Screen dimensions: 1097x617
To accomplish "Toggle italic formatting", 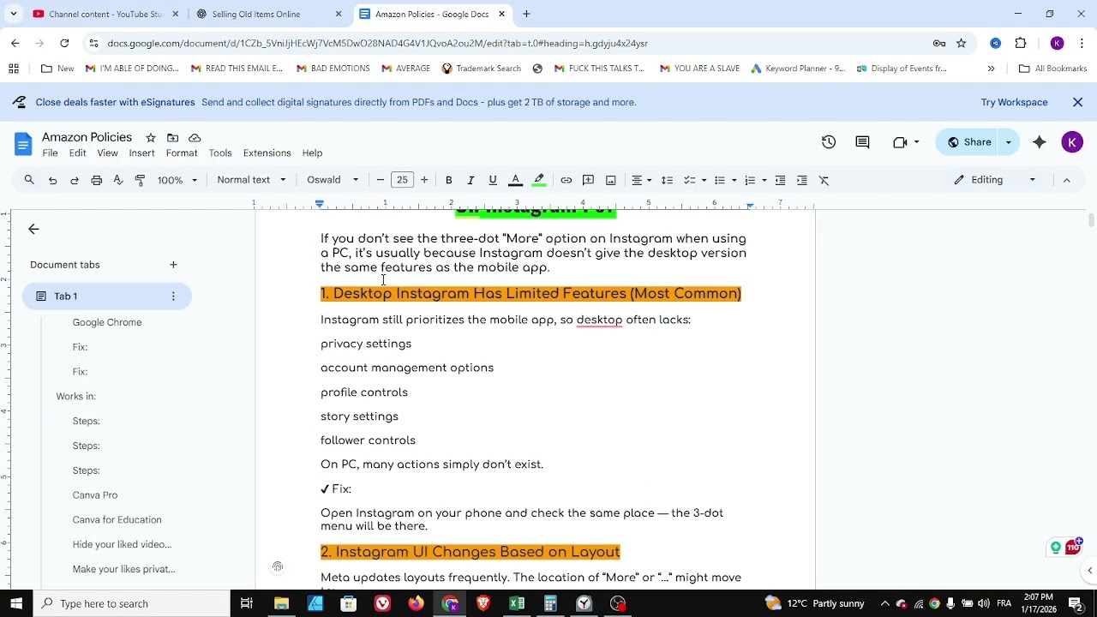I will pyautogui.click(x=471, y=180).
